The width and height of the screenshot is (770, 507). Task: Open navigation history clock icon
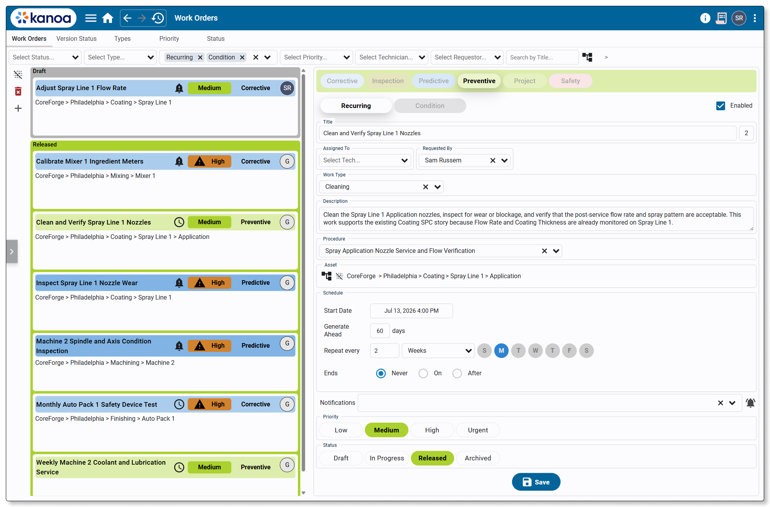tap(157, 18)
